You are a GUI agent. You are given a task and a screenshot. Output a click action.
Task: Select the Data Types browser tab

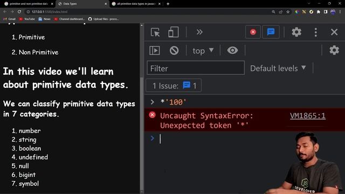point(82,4)
